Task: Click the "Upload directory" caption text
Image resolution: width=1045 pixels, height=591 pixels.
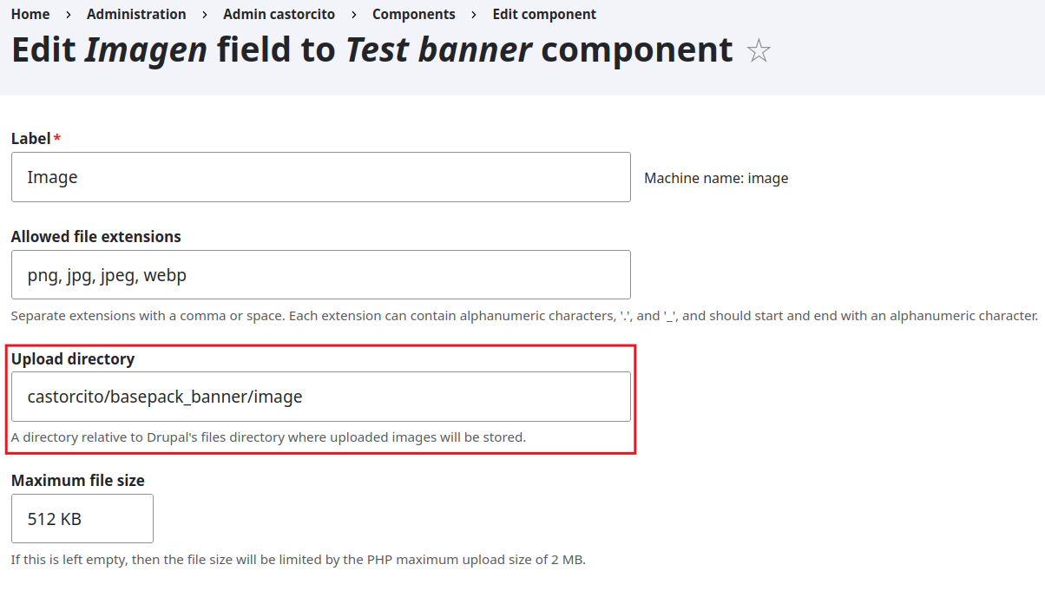Action: point(73,358)
